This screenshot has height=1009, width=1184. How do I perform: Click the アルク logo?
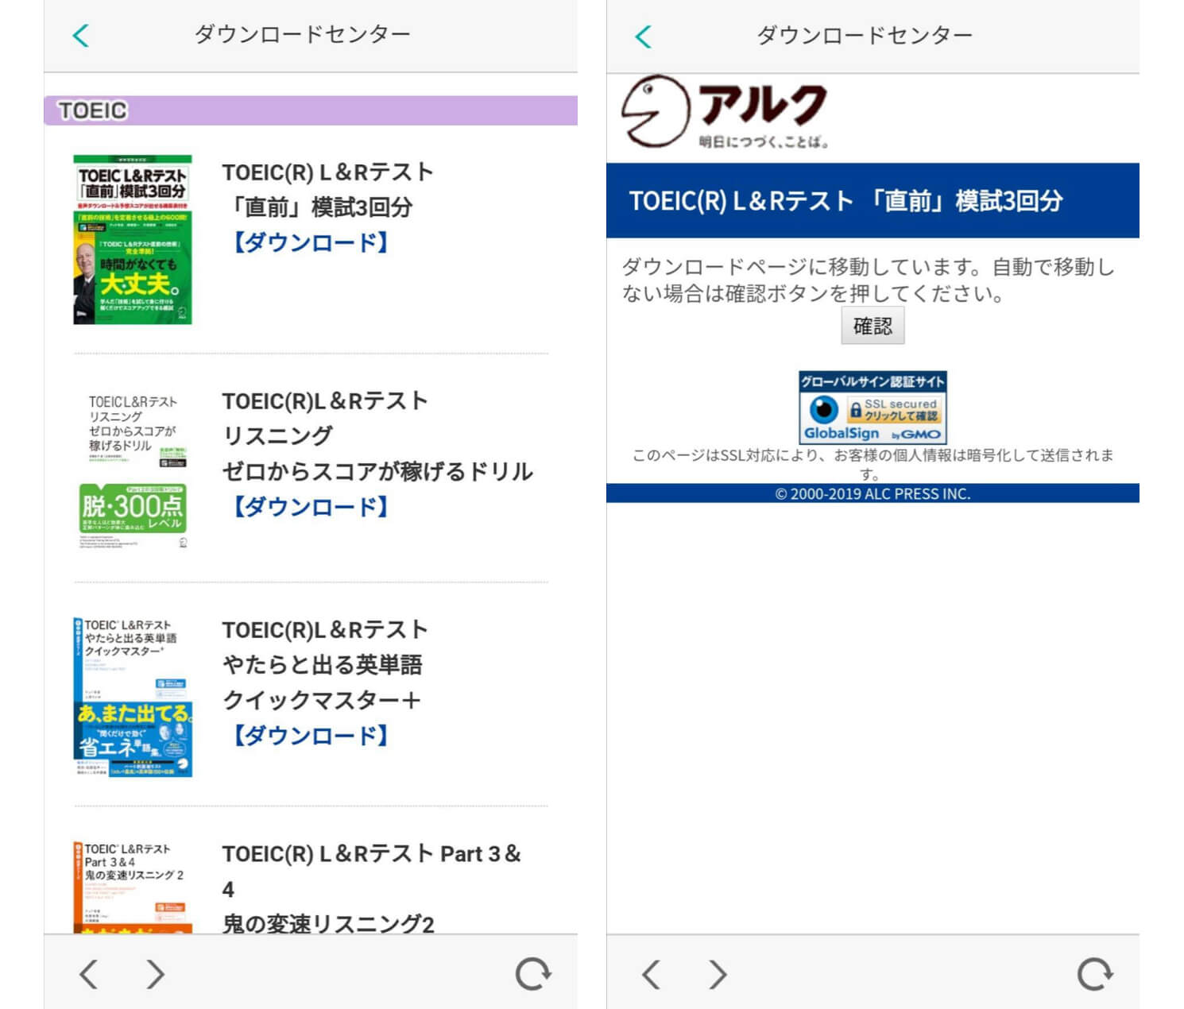pyautogui.click(x=725, y=113)
